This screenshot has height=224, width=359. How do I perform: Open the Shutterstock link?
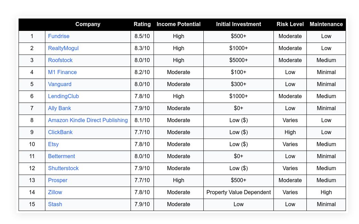coord(63,168)
